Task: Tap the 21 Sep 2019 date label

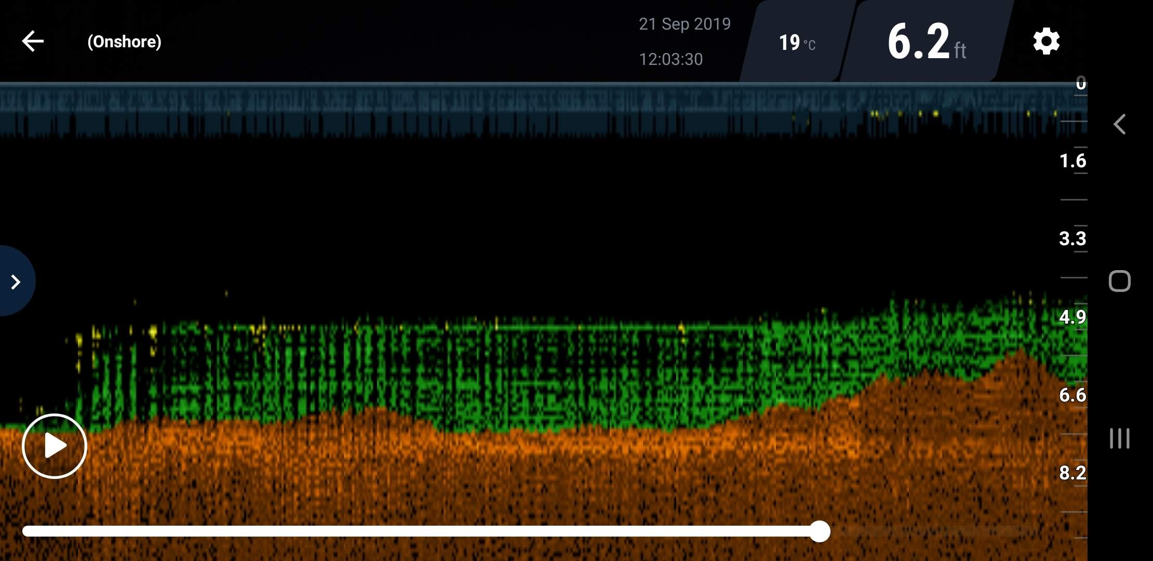Action: coord(685,24)
